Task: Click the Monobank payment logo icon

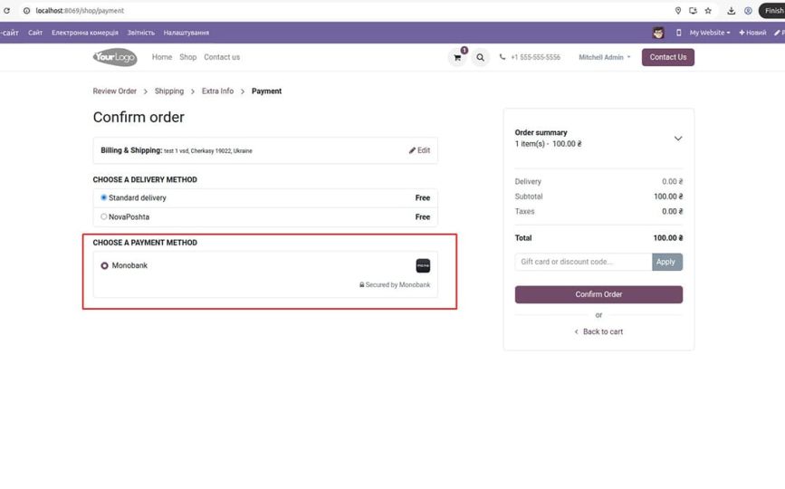Action: click(x=423, y=265)
